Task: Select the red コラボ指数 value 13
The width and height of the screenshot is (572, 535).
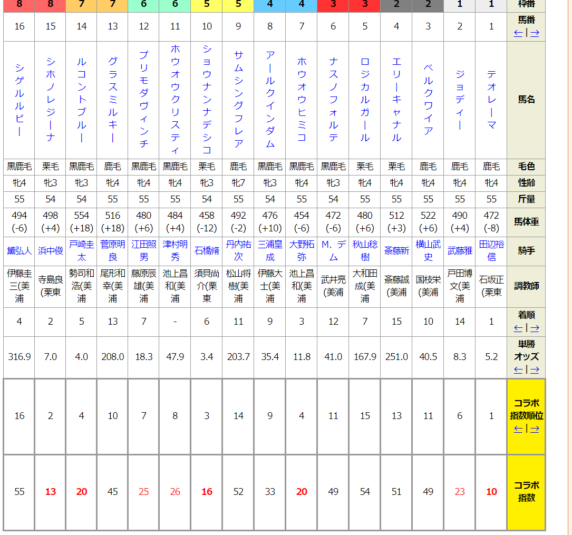Action: pos(50,492)
